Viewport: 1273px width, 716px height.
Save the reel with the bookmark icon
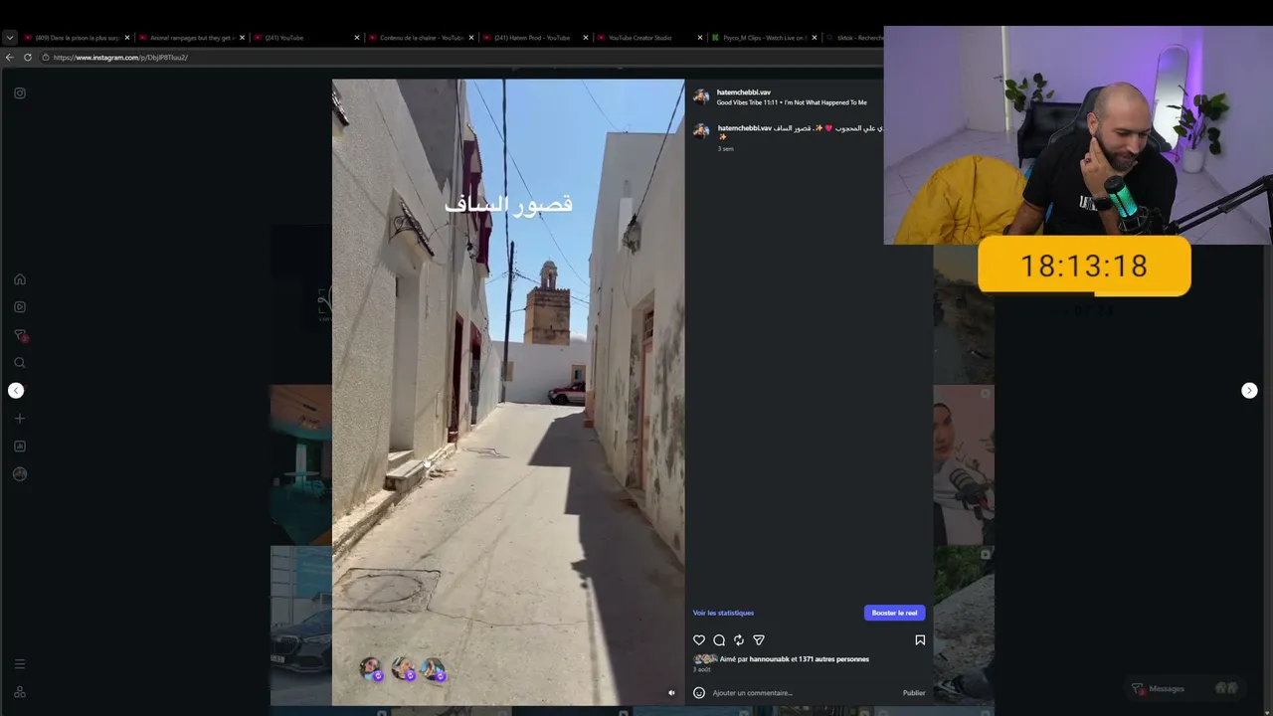(920, 640)
